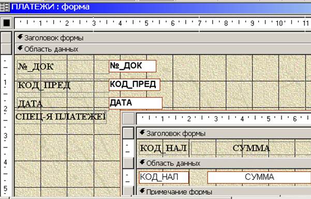This screenshot has width=311, height=199.
Task: Click the КОД_ПРЕД text box field
Action: (135, 85)
